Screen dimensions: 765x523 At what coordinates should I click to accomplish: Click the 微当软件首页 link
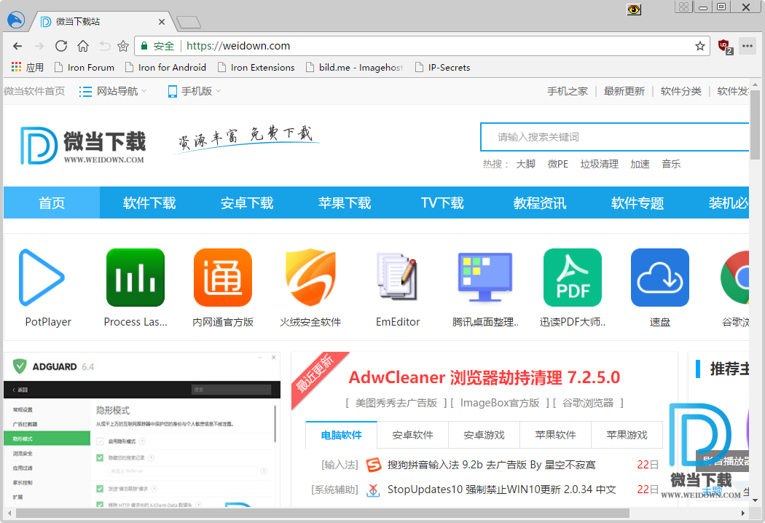34,91
